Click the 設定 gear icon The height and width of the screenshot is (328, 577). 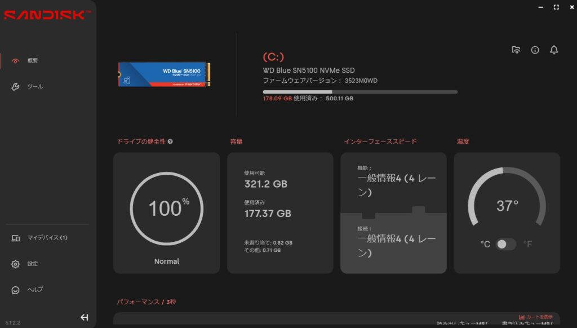click(16, 264)
